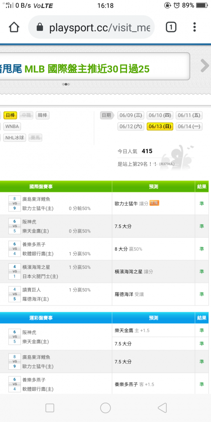Tap the padlock site security icon
The image size is (211, 422).
coord(40,27)
